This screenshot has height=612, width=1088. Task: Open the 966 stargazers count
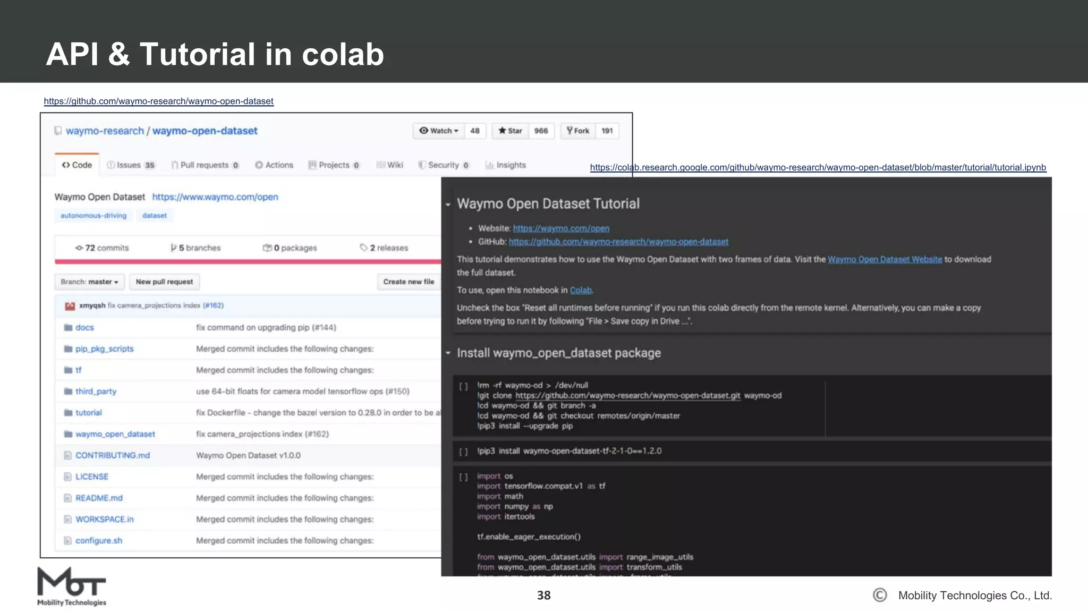pos(541,131)
